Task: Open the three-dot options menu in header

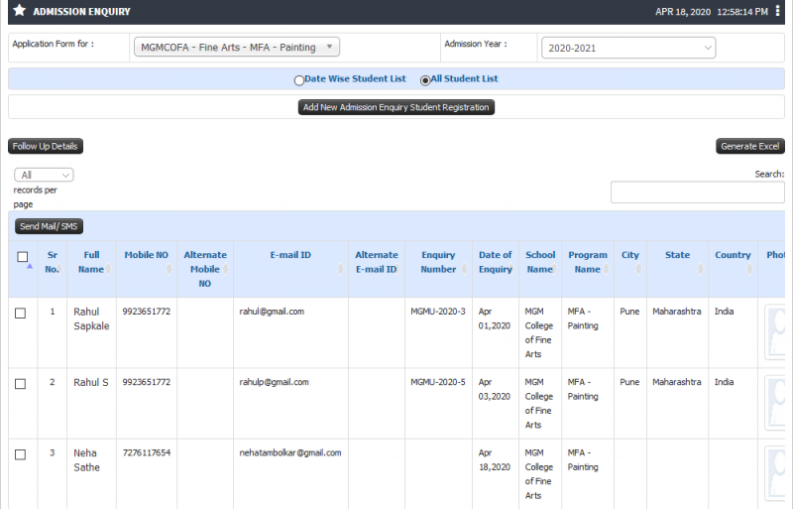Action: tap(777, 11)
